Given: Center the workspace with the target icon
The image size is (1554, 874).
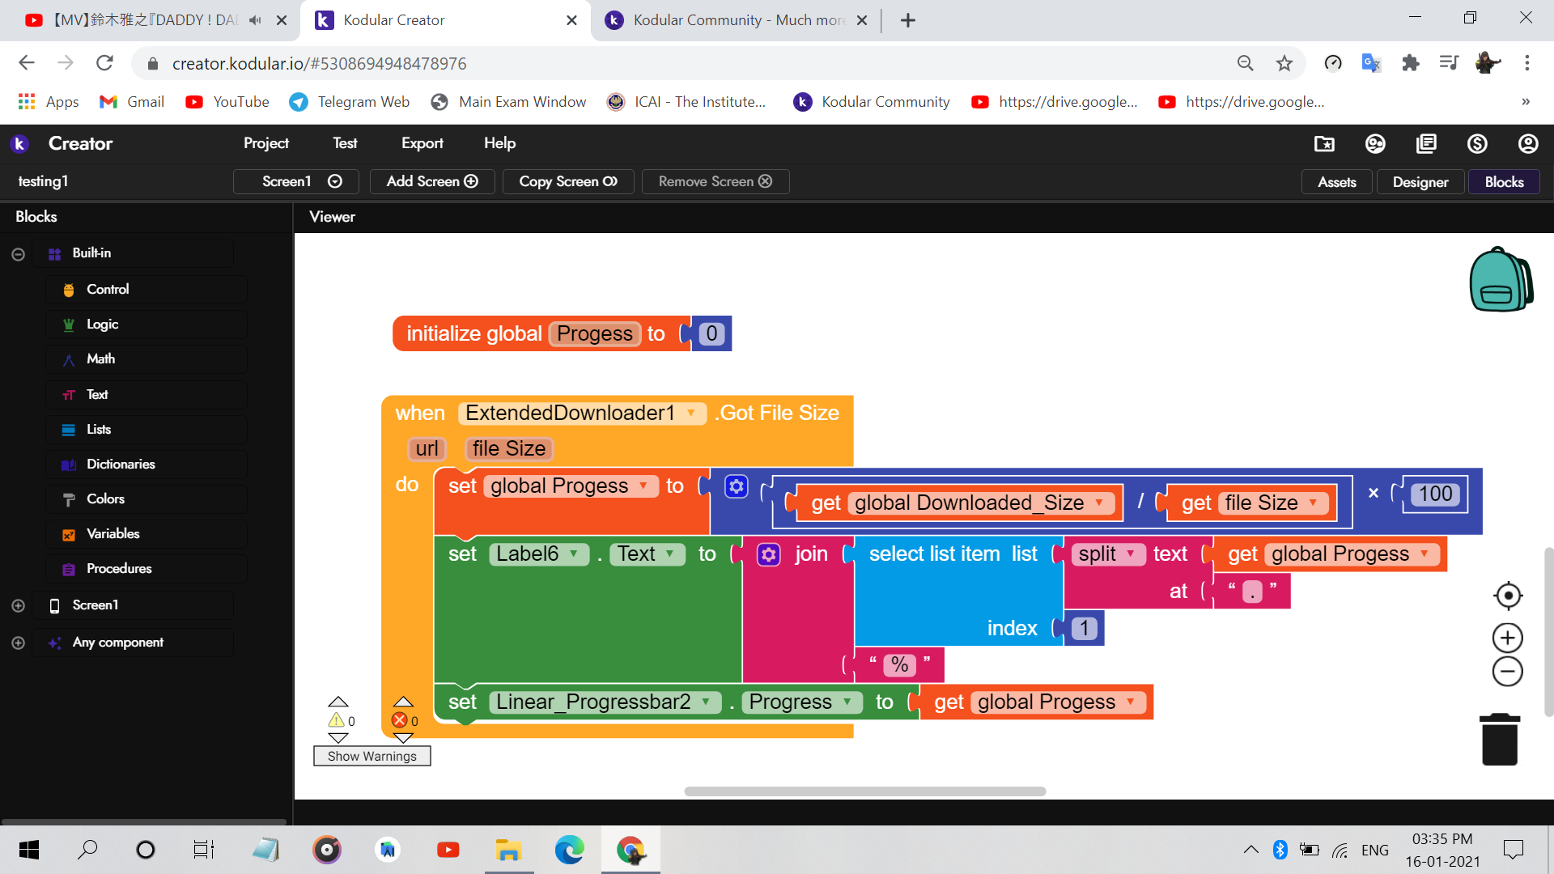Looking at the screenshot, I should pyautogui.click(x=1508, y=596).
